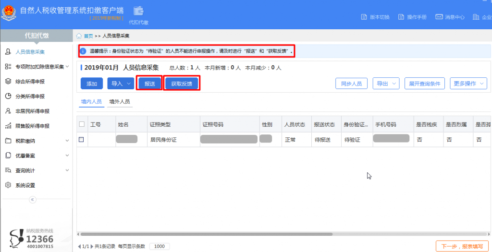Click the 待验证 cell in the table
Viewport: 492px width, 252px height.
click(357, 140)
